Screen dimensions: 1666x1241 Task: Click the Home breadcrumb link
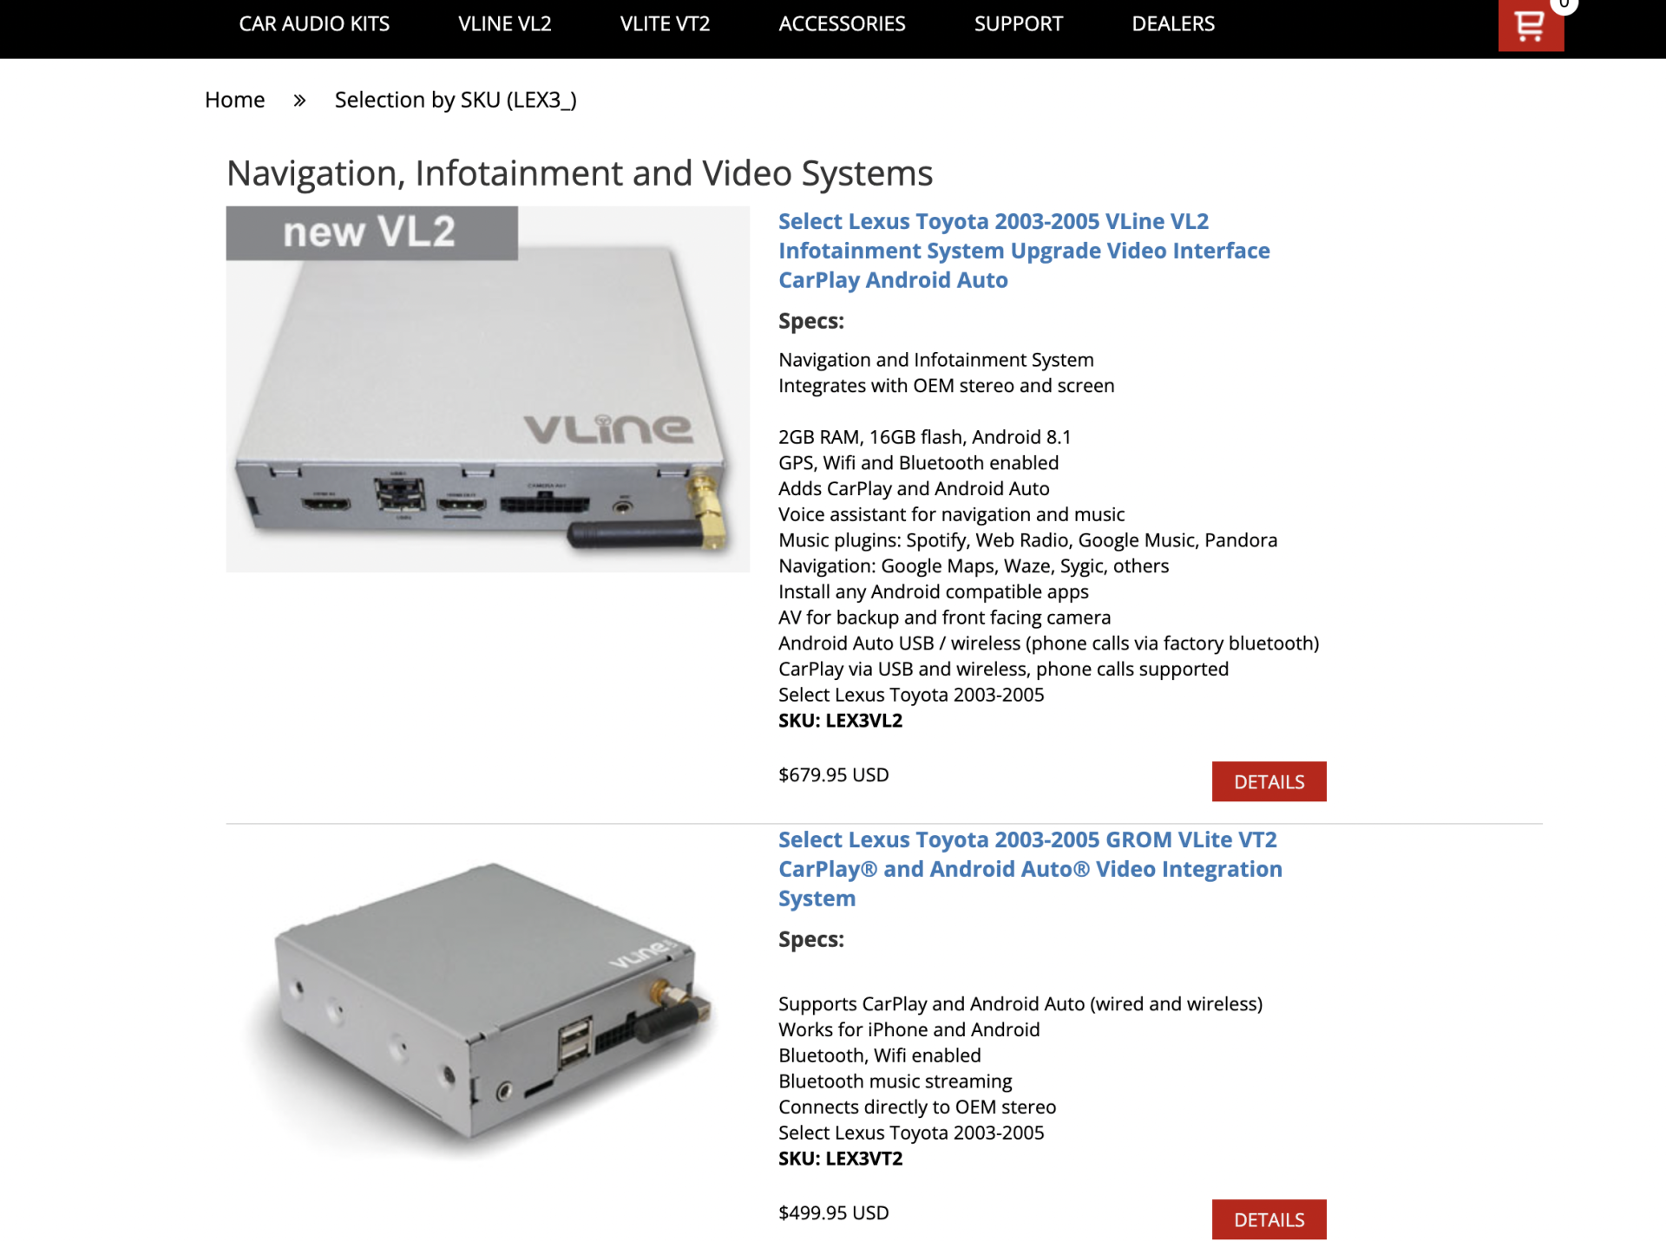click(234, 100)
